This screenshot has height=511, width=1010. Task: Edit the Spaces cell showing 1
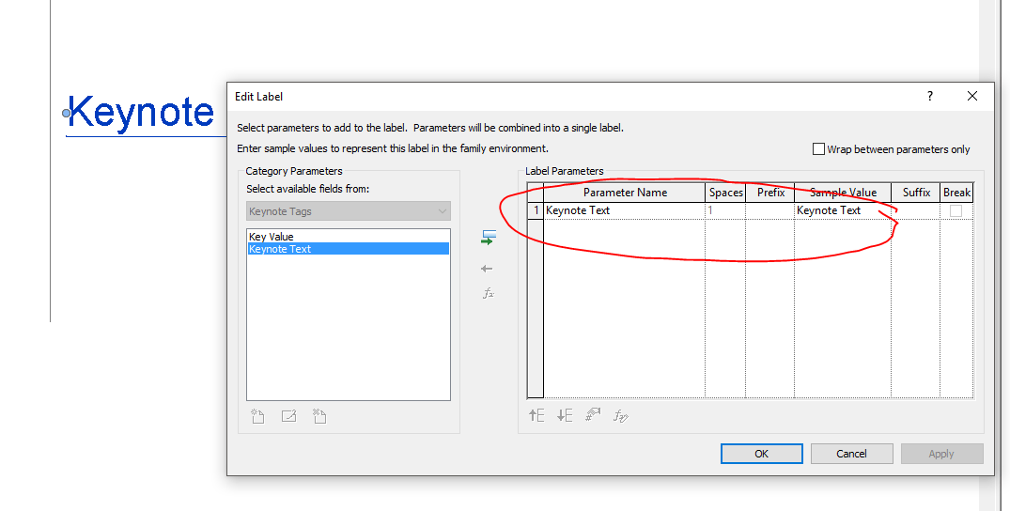725,210
